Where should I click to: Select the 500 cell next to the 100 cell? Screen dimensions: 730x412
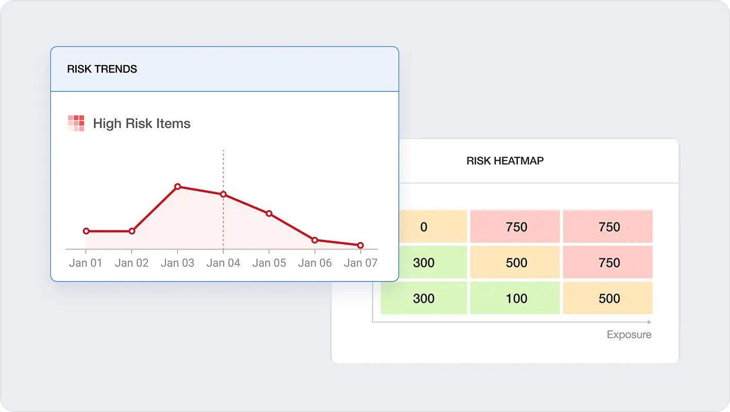[608, 298]
